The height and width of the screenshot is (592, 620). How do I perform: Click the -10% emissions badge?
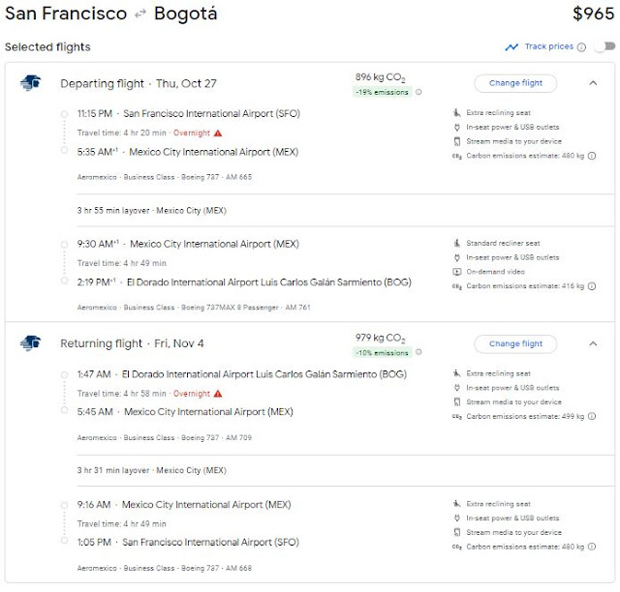pyautogui.click(x=383, y=353)
